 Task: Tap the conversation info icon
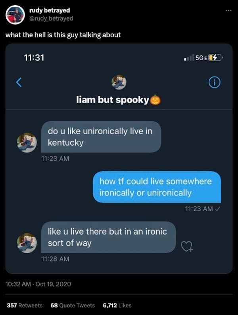214,82
